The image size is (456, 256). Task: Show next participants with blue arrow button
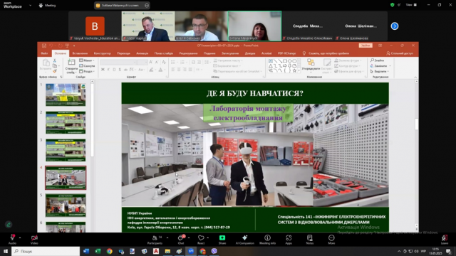(x=394, y=26)
